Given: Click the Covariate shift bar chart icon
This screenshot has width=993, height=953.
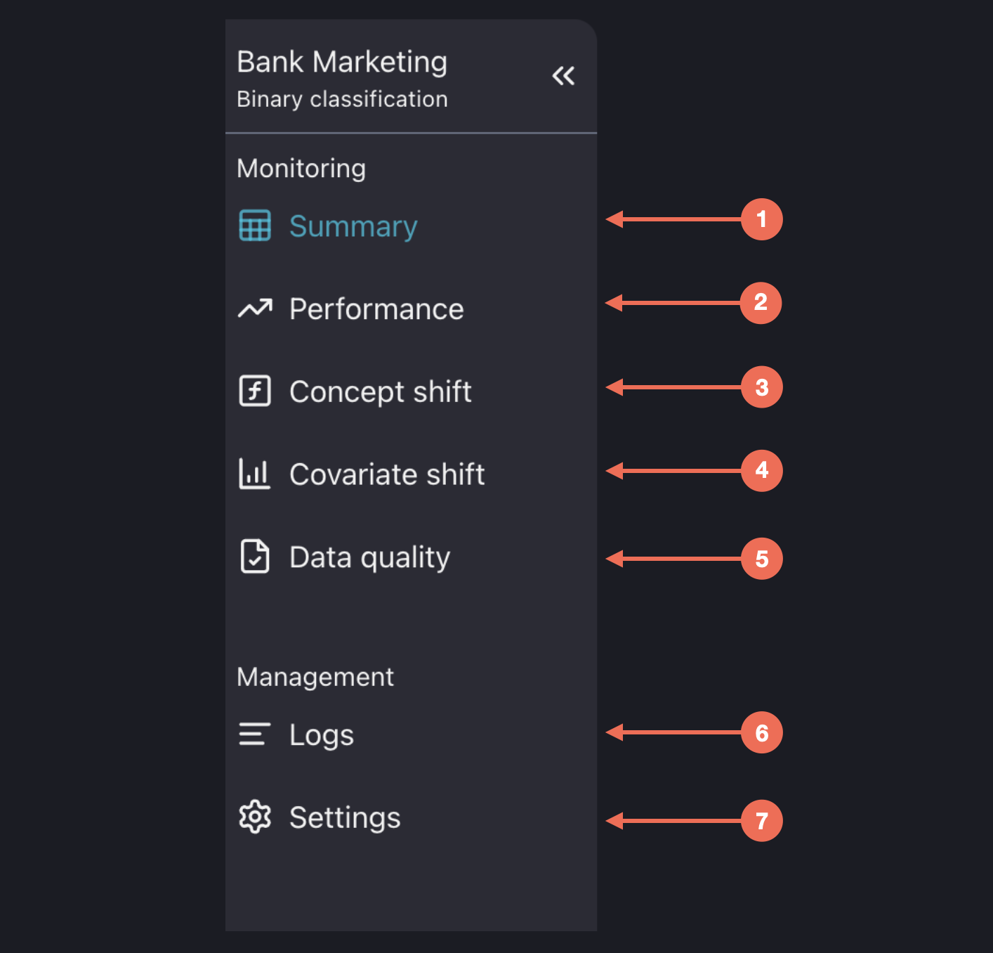Looking at the screenshot, I should [254, 474].
